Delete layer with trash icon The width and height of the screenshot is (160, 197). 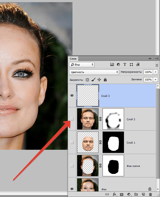click(x=150, y=194)
